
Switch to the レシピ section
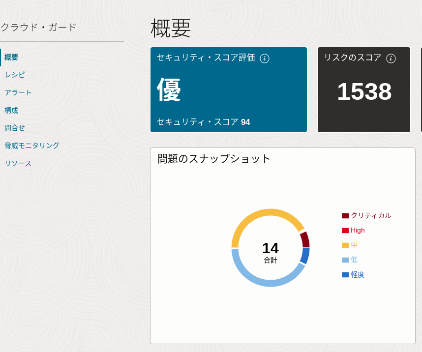pos(16,75)
